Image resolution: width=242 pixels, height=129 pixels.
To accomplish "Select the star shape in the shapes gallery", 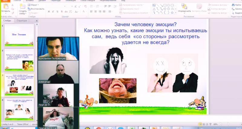I will 172,12.
